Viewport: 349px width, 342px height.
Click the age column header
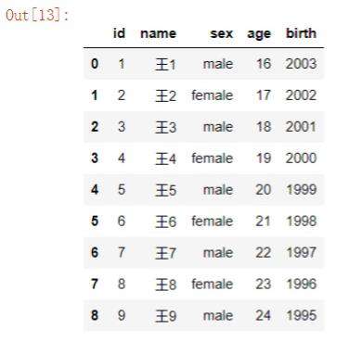(x=259, y=34)
